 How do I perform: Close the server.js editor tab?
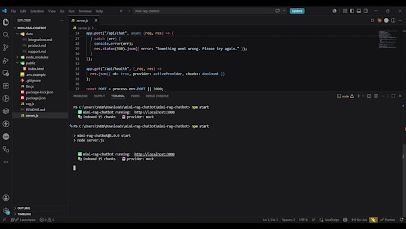tap(96, 20)
